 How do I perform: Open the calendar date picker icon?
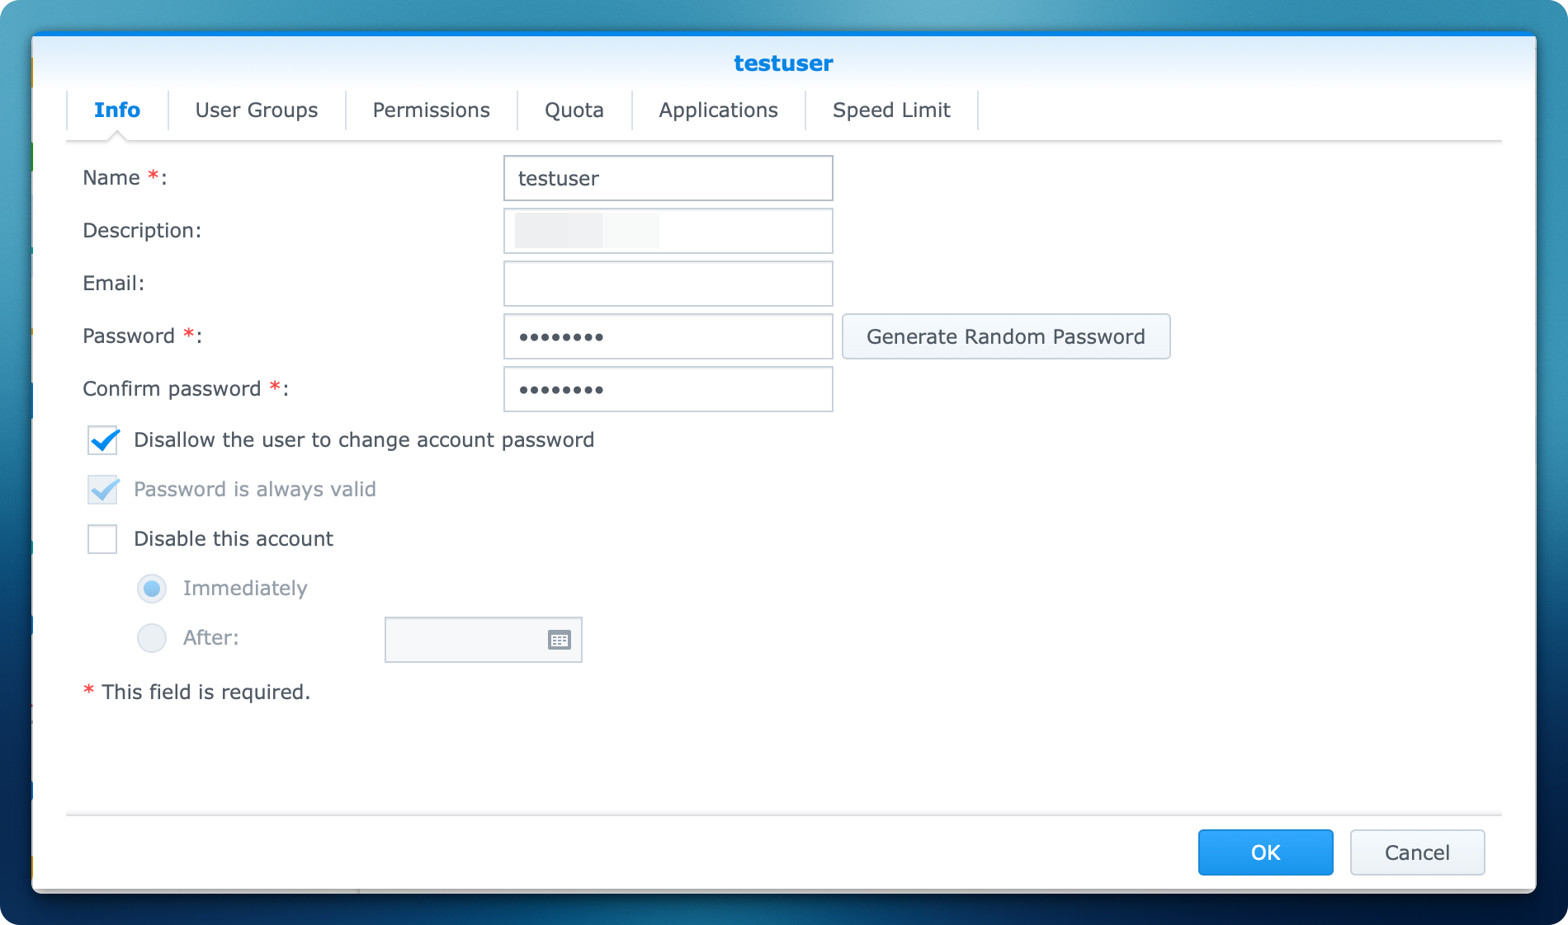(x=559, y=640)
